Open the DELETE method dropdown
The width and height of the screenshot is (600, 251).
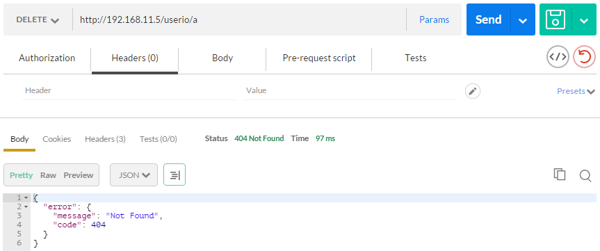pos(38,20)
